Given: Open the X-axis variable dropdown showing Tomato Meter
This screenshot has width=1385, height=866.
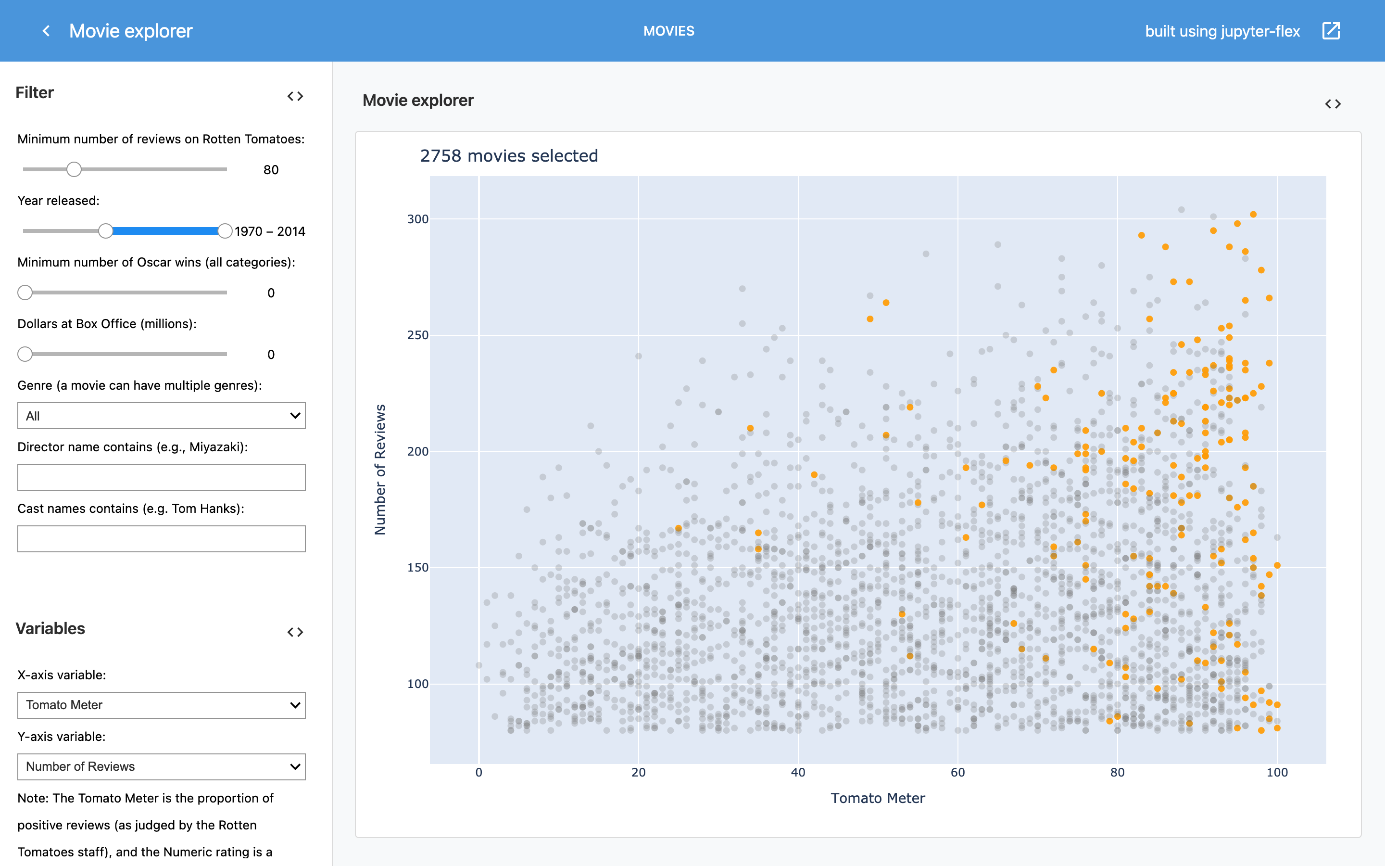Looking at the screenshot, I should (x=162, y=705).
